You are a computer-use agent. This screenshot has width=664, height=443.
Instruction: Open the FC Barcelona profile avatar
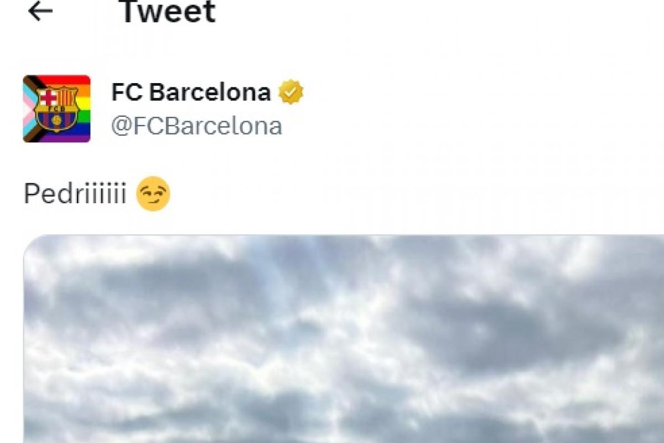(56, 109)
